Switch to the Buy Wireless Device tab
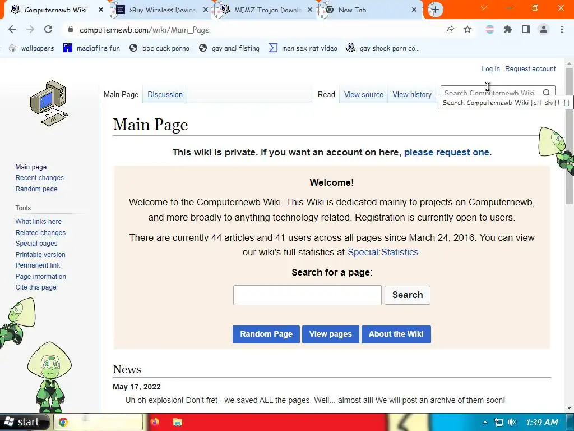Viewport: 574px width, 431px height. click(x=160, y=10)
